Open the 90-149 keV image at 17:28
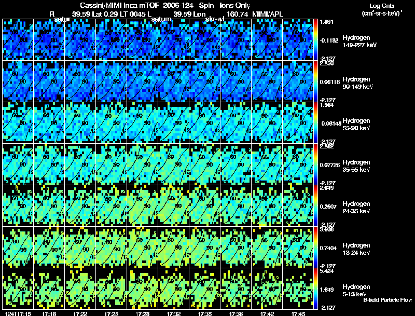The height and width of the screenshot is (316, 415). point(142,81)
